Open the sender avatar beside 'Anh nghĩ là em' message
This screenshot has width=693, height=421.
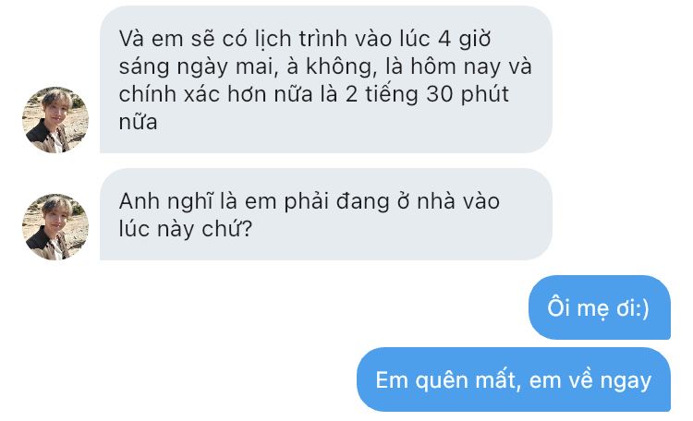point(55,227)
